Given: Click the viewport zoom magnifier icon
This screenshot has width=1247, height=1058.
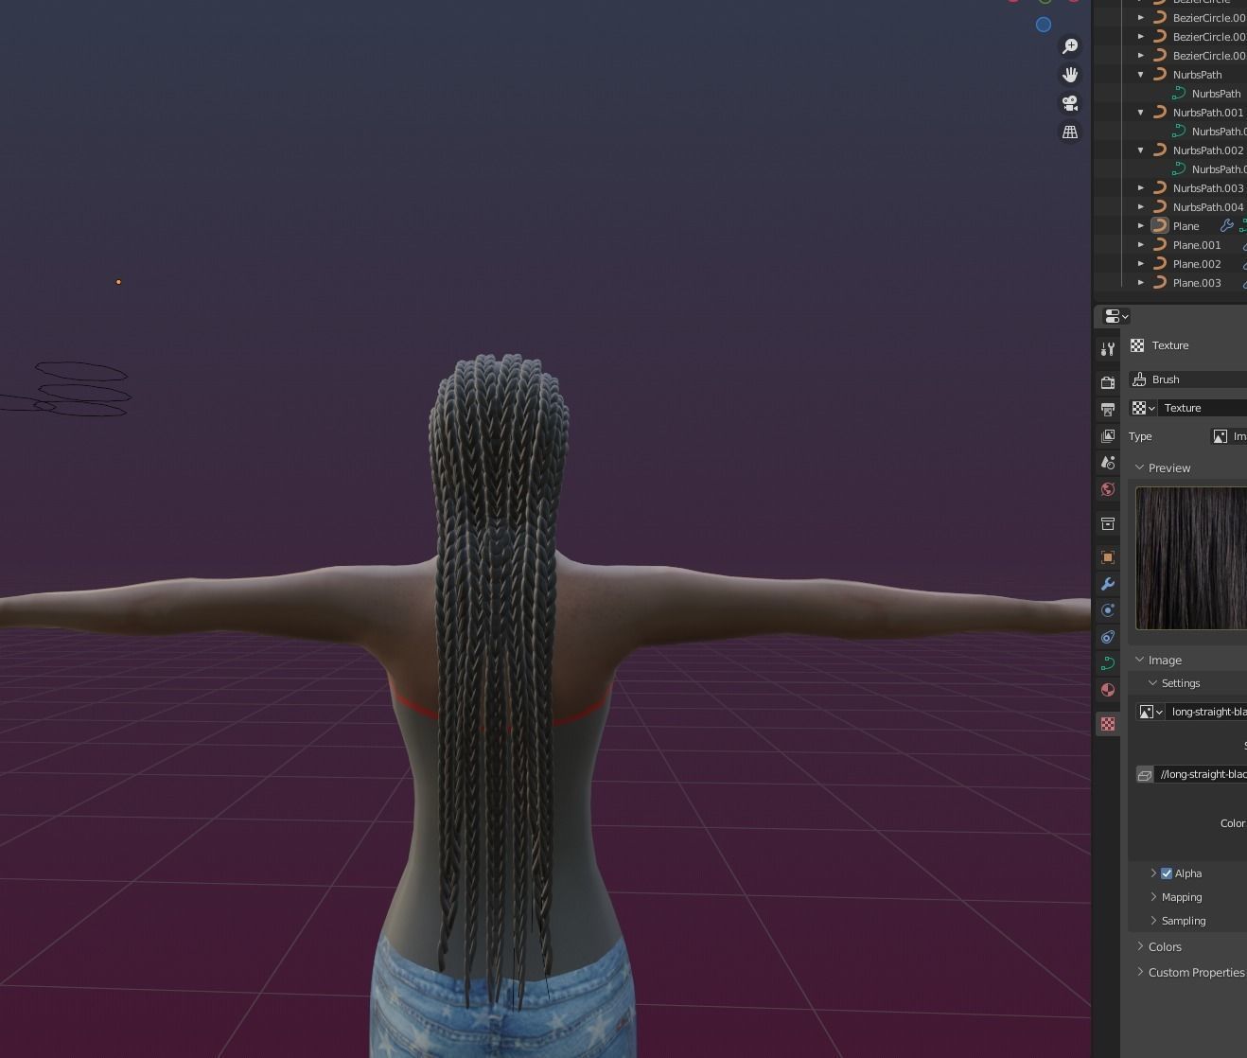Looking at the screenshot, I should [x=1070, y=45].
